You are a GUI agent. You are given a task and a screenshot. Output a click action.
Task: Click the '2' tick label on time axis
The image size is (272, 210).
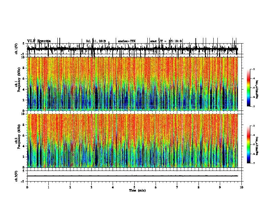pos(70,187)
